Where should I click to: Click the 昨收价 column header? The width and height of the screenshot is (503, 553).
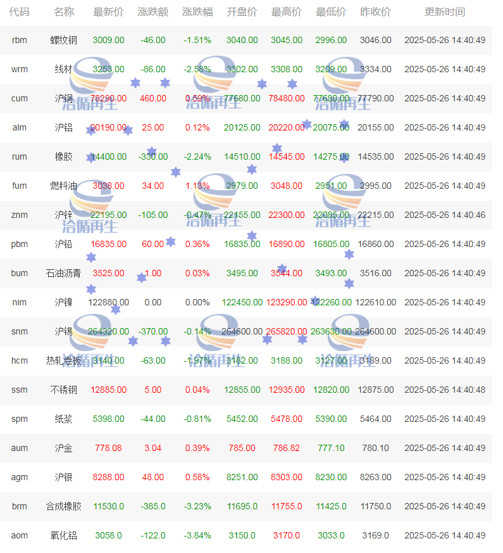375,12
